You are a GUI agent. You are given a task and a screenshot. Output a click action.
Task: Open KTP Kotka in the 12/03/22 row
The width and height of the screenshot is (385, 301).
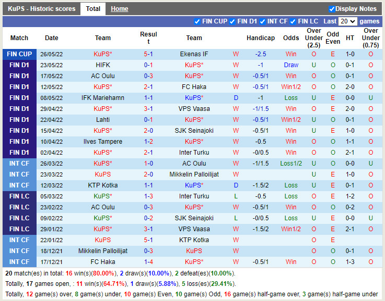point(103,185)
